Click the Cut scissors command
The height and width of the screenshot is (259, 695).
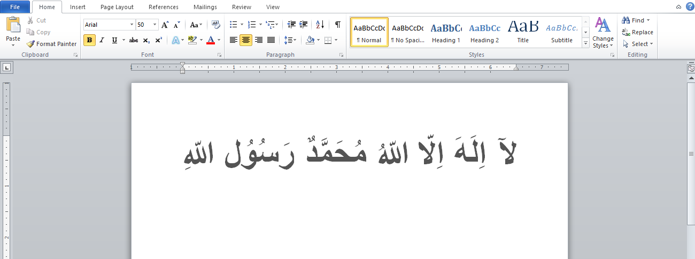point(36,20)
